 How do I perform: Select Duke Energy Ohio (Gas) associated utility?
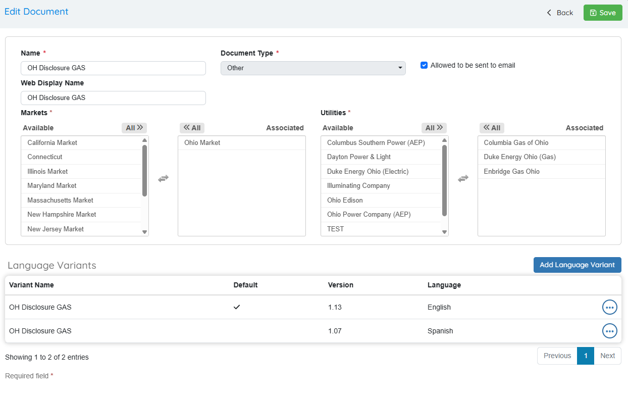[542, 157]
